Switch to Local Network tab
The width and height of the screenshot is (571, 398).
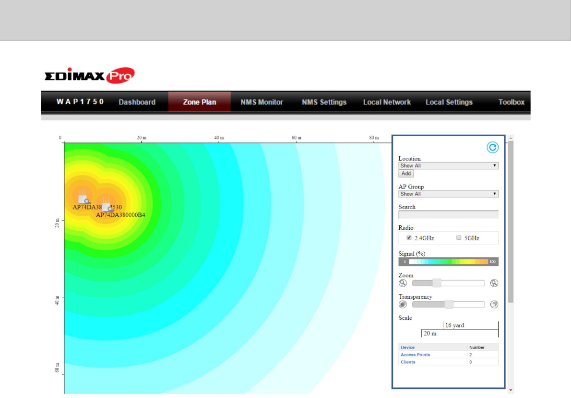click(x=387, y=102)
